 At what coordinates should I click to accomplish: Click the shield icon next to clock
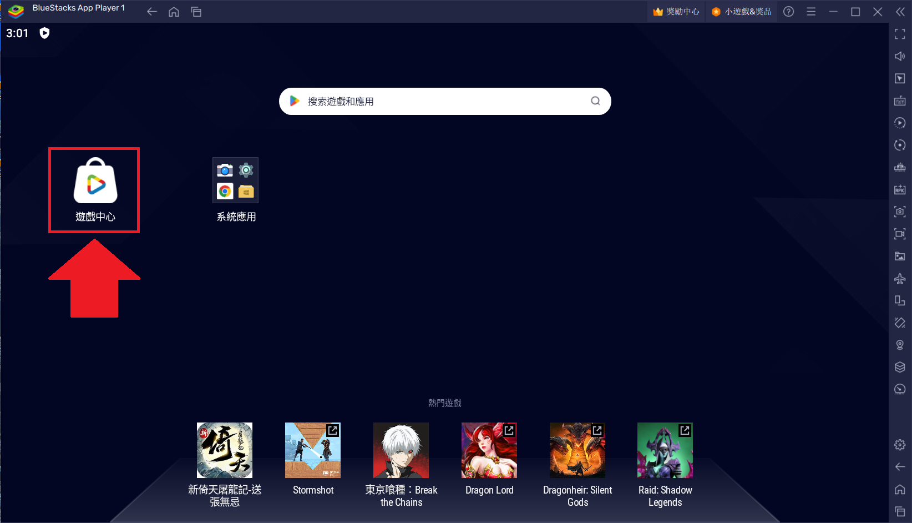point(44,33)
